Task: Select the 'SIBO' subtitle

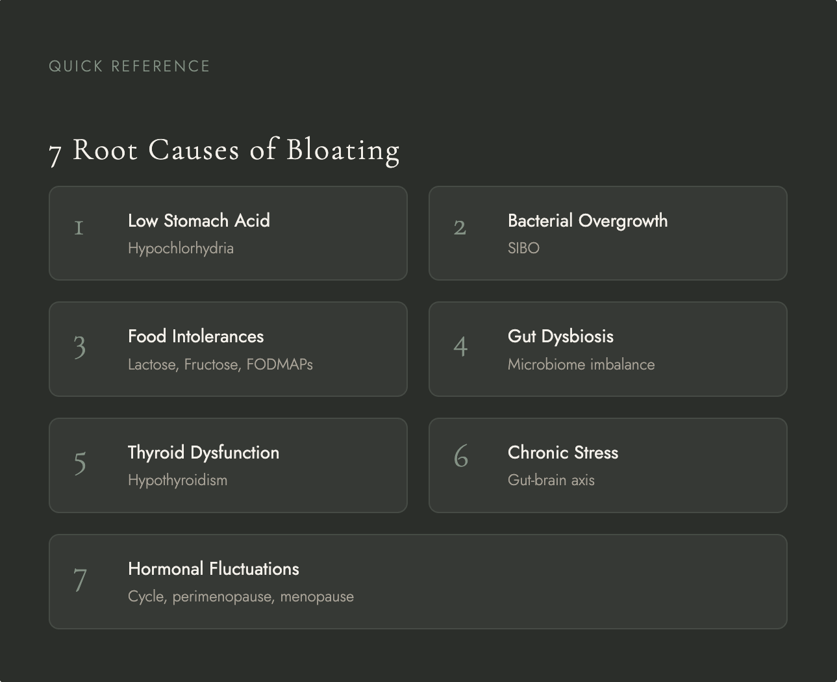Action: (523, 248)
